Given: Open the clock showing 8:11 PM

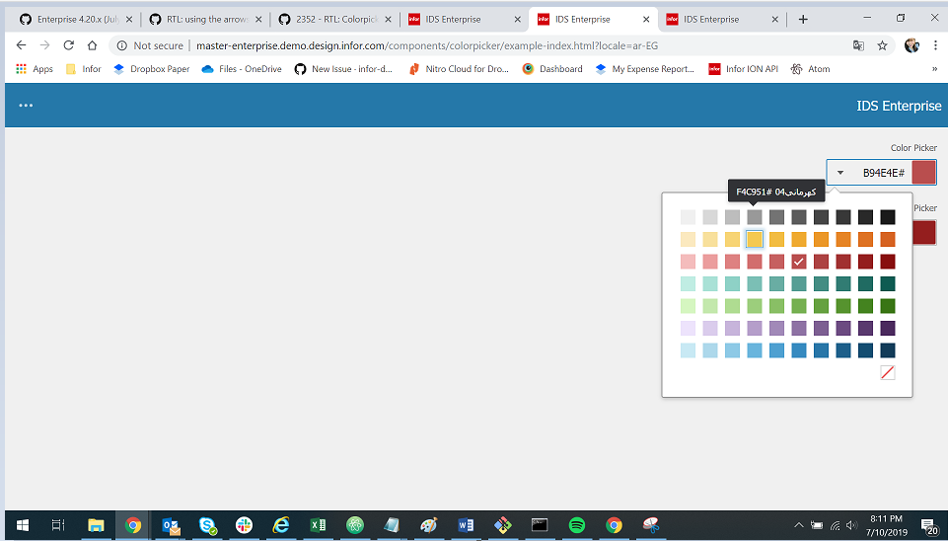Looking at the screenshot, I should (886, 525).
